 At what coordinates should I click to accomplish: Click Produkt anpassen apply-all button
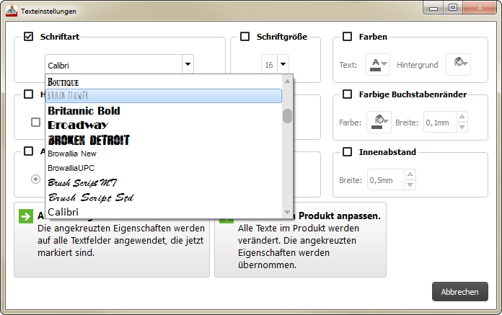tap(300, 239)
